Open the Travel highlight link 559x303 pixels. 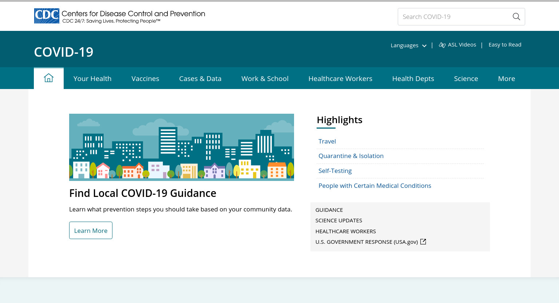click(327, 141)
